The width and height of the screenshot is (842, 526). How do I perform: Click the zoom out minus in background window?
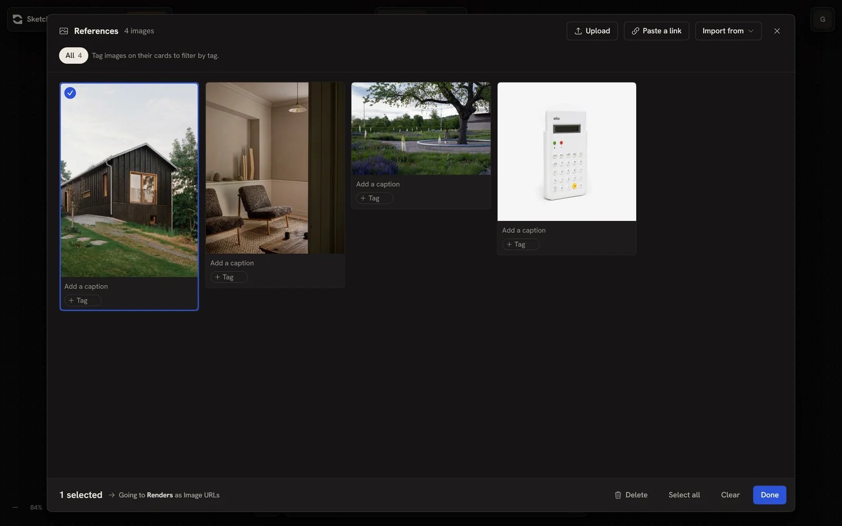click(x=15, y=508)
